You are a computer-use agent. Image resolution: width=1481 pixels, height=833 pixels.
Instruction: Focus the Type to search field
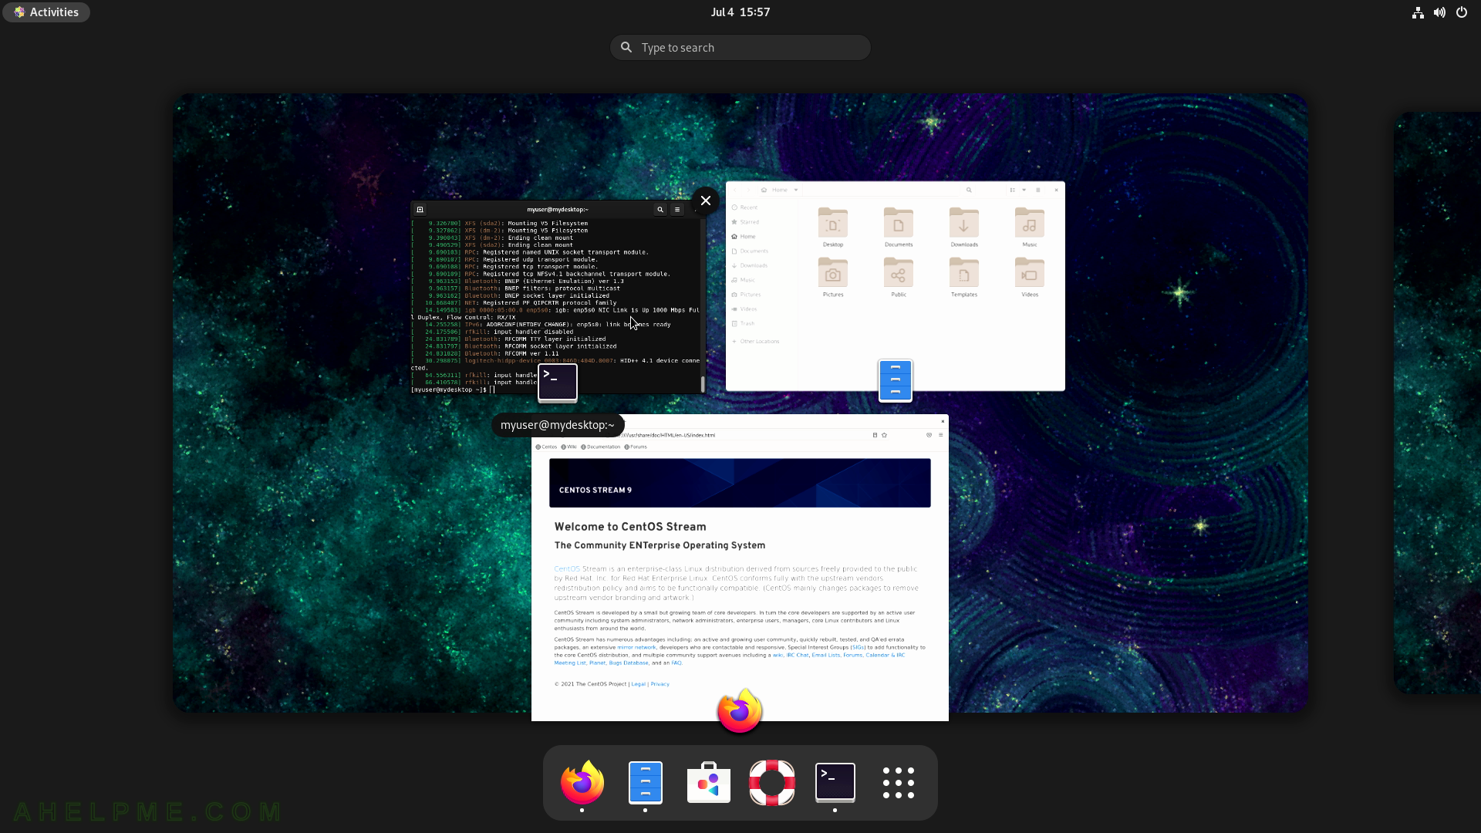tap(740, 48)
